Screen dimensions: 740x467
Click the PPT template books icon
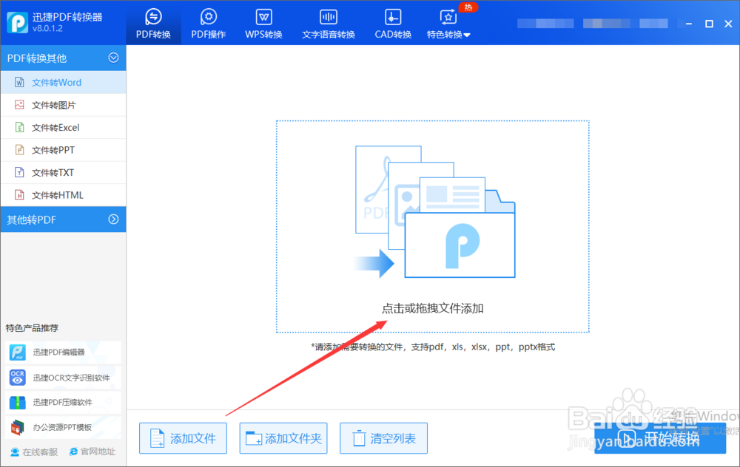18,427
